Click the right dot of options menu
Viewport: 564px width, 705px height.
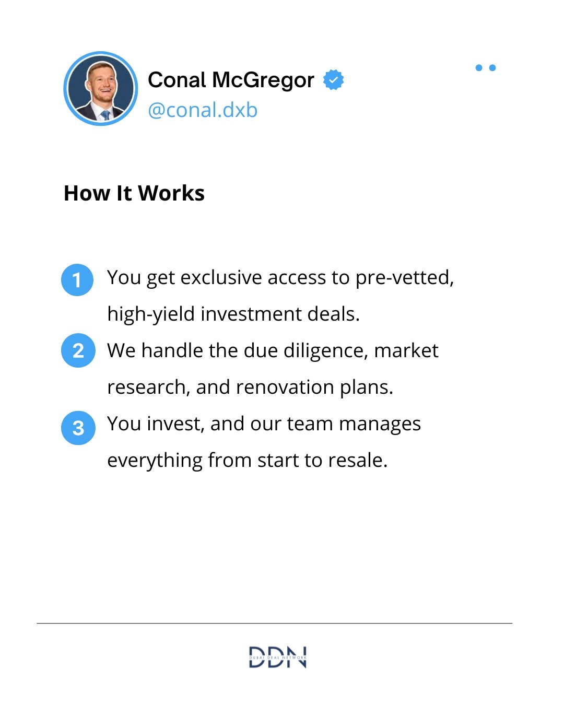[x=492, y=68]
